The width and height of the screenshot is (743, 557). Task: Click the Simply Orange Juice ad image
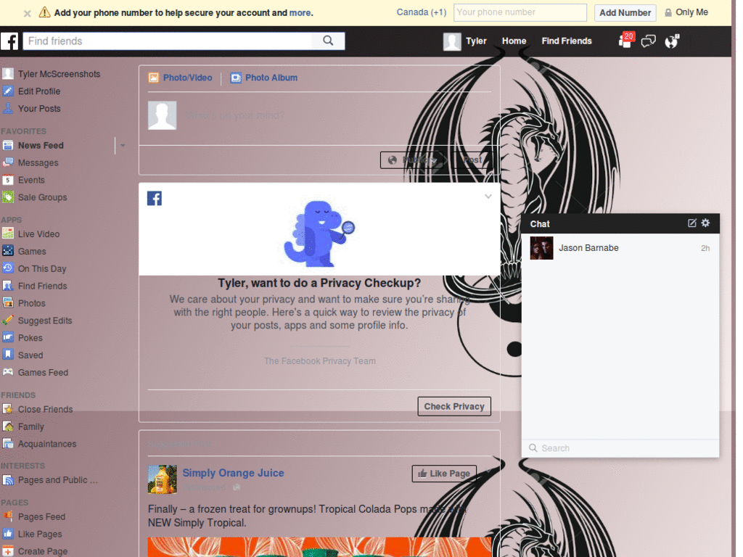(319, 547)
